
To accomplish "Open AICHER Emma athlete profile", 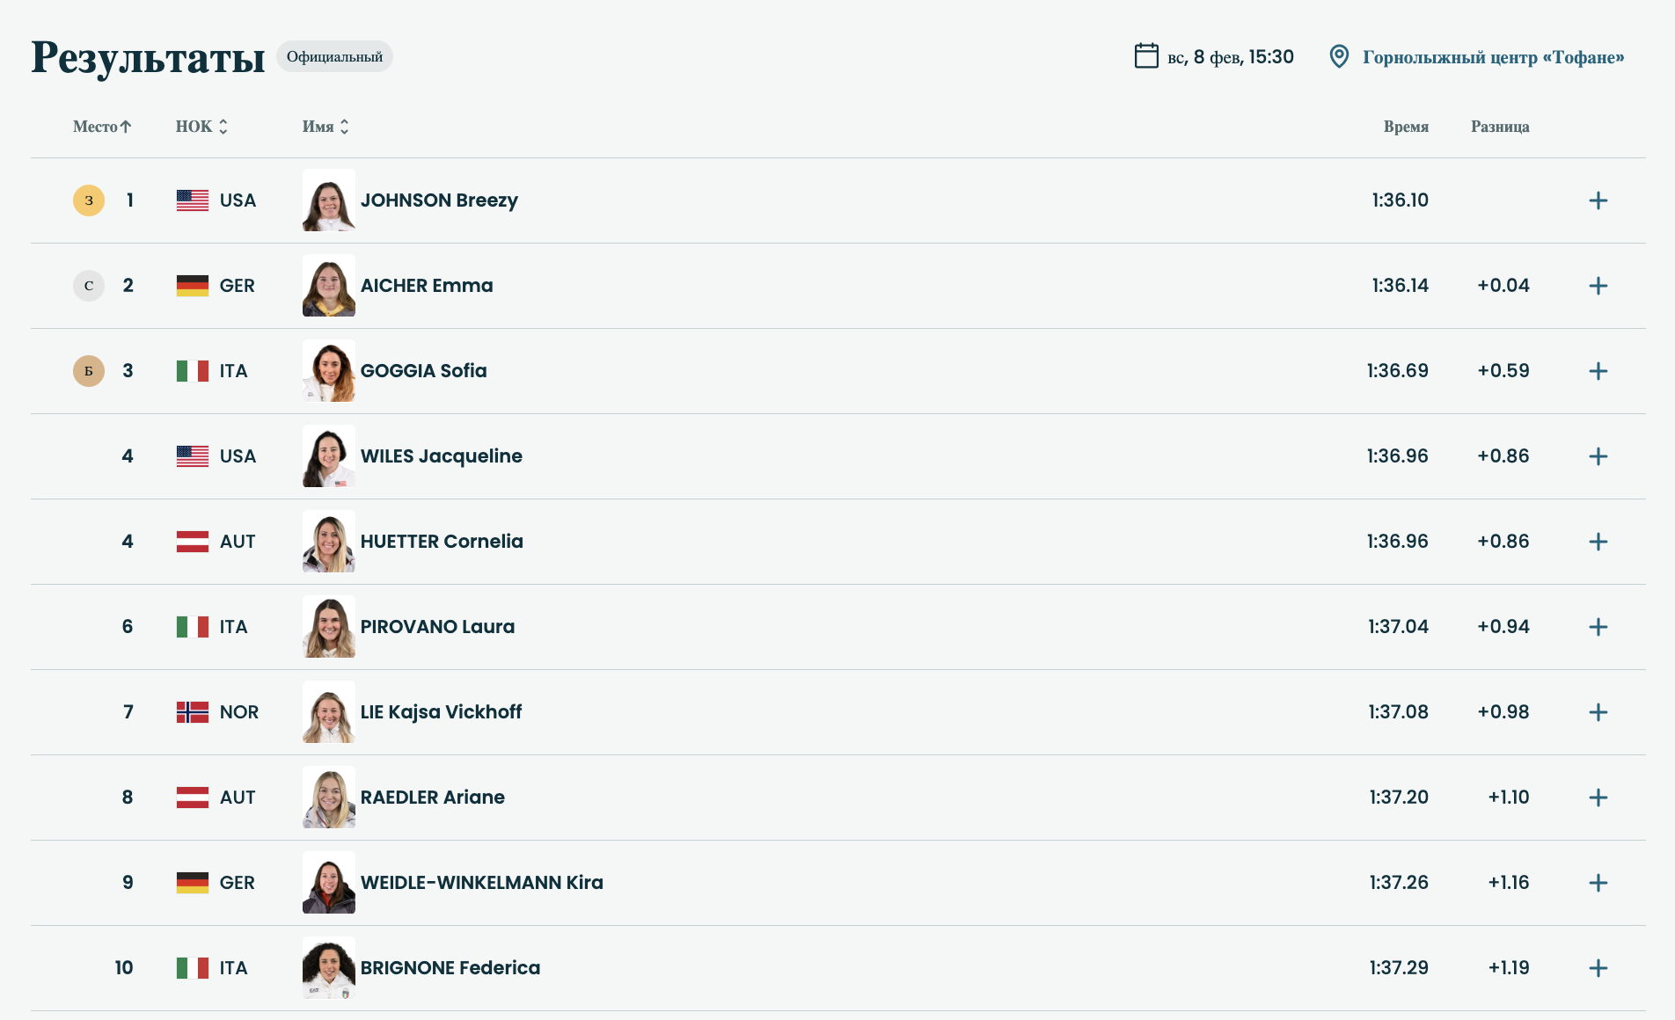I will [x=427, y=286].
